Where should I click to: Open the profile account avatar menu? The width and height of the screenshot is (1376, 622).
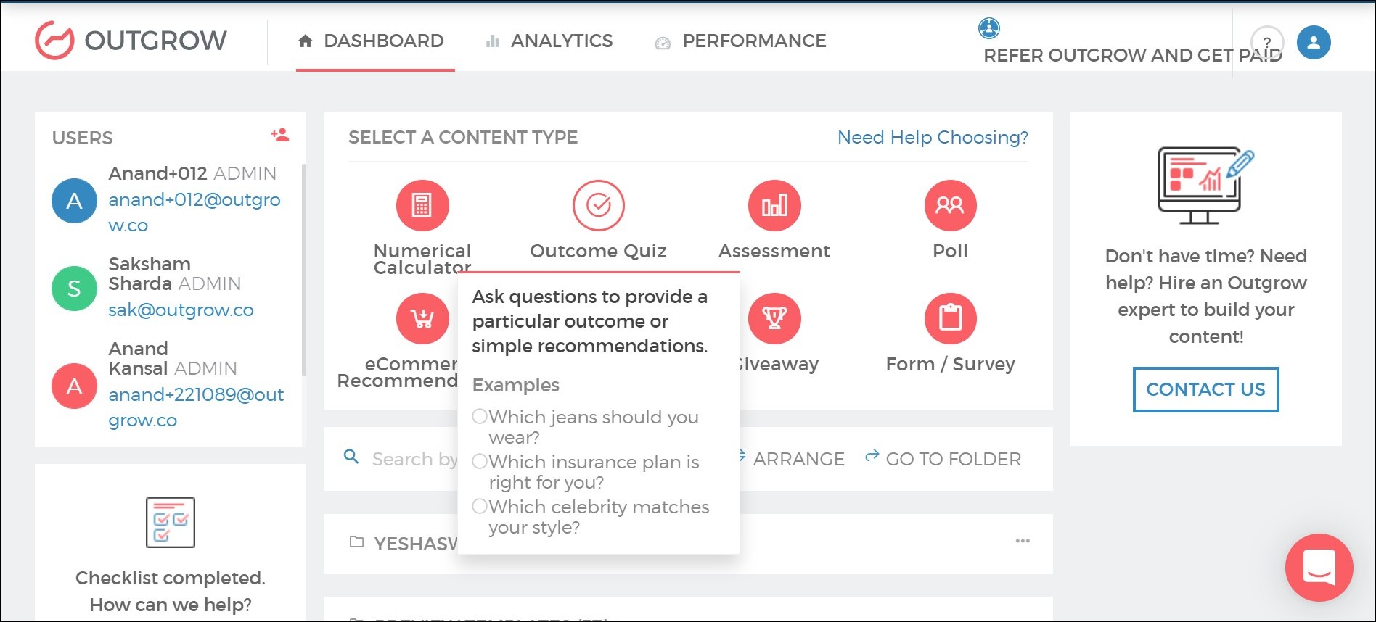click(1314, 43)
